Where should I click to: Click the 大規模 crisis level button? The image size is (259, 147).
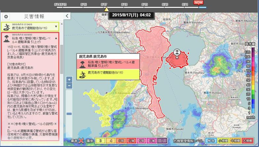[251, 141]
